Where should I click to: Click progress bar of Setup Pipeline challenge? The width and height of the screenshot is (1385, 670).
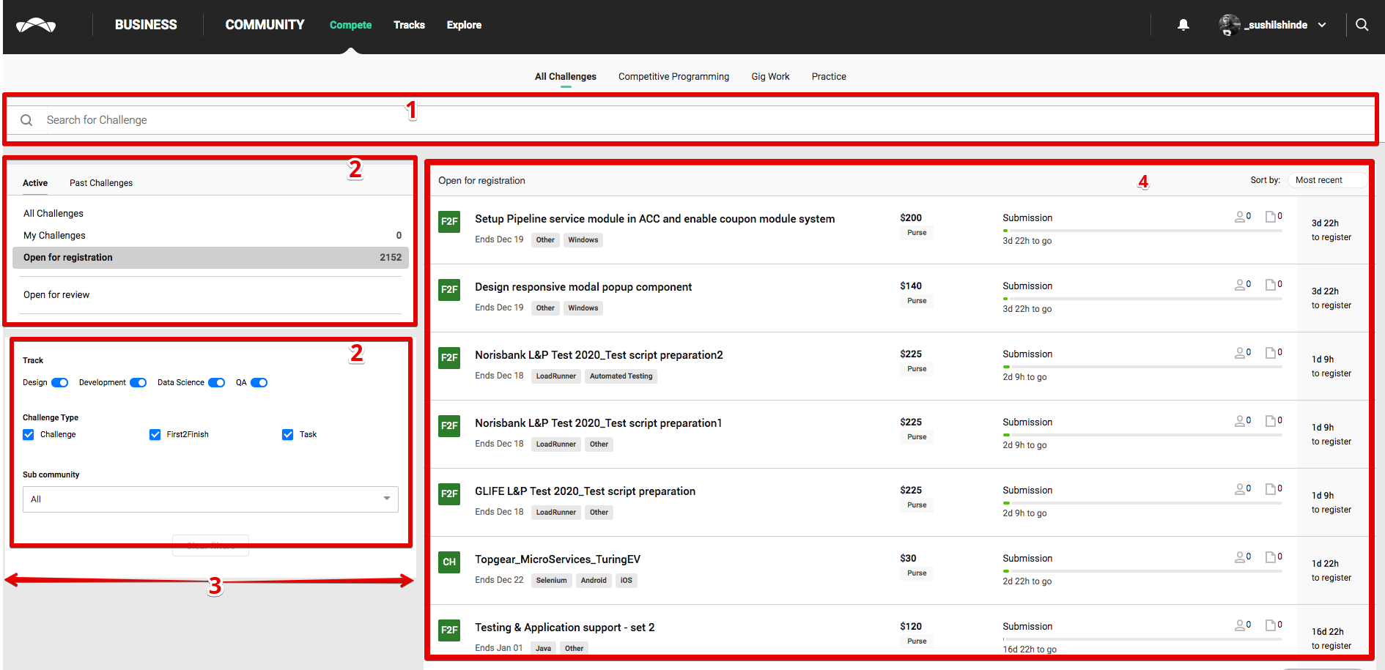pyautogui.click(x=1142, y=231)
